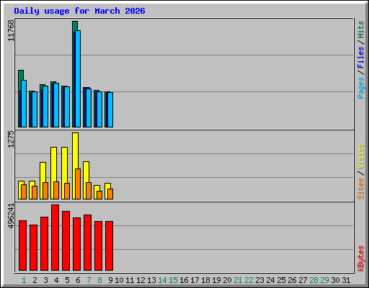
Task: Click day label 24 on the x-axis
Action: [270, 280]
